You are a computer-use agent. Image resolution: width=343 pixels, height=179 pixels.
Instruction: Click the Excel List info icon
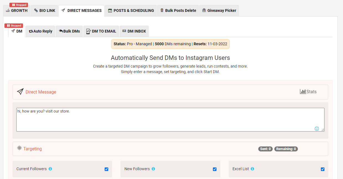coord(252,169)
